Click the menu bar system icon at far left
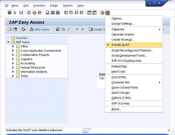The height and width of the screenshot is (135, 175). (7, 5)
